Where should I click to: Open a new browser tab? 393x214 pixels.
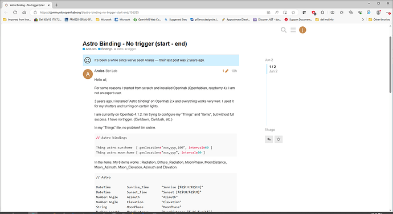(x=56, y=5)
